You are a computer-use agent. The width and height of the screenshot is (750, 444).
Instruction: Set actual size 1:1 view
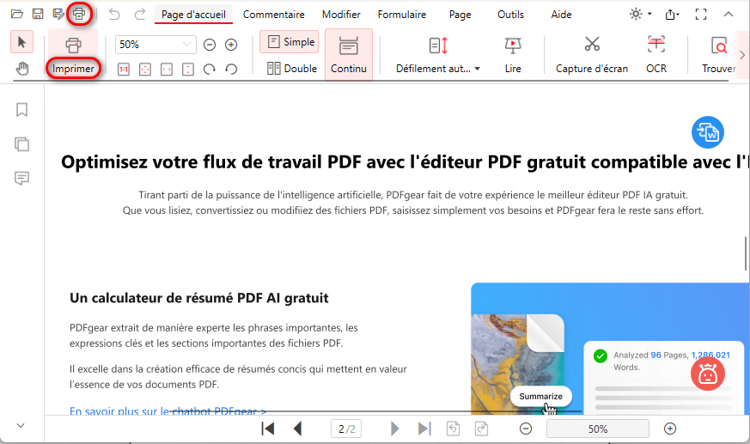click(x=124, y=70)
